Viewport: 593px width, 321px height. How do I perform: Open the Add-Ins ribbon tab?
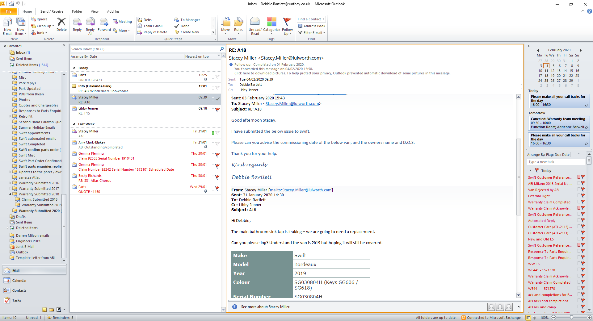point(113,11)
